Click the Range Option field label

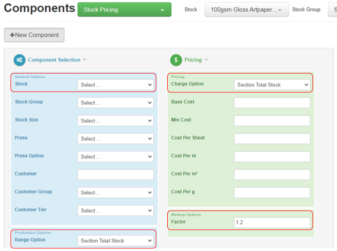pyautogui.click(x=30, y=240)
